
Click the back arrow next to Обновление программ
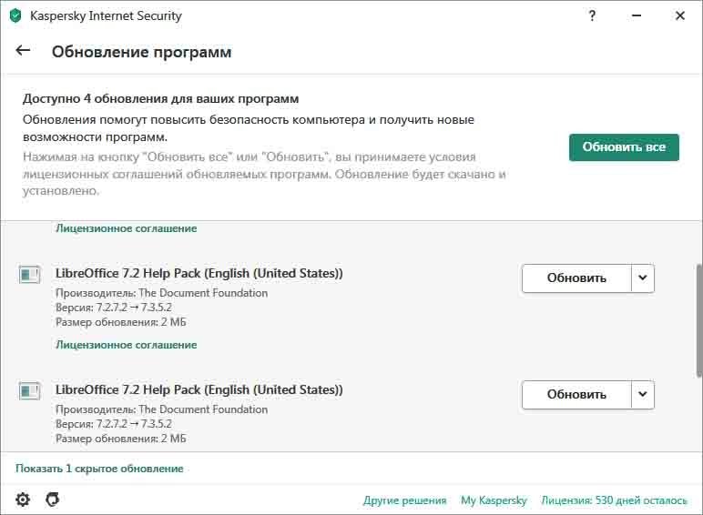point(23,51)
